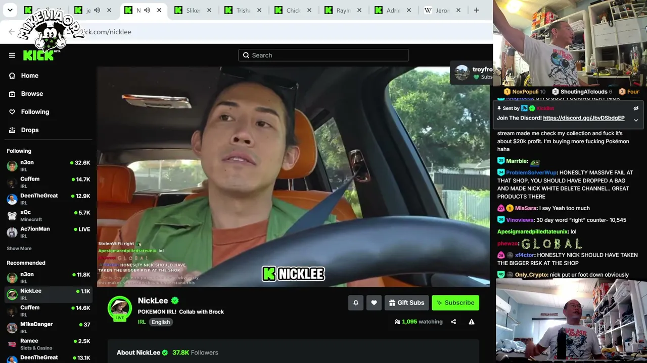The image size is (647, 363).
Task: Open the IRL category link
Action: (x=142, y=322)
